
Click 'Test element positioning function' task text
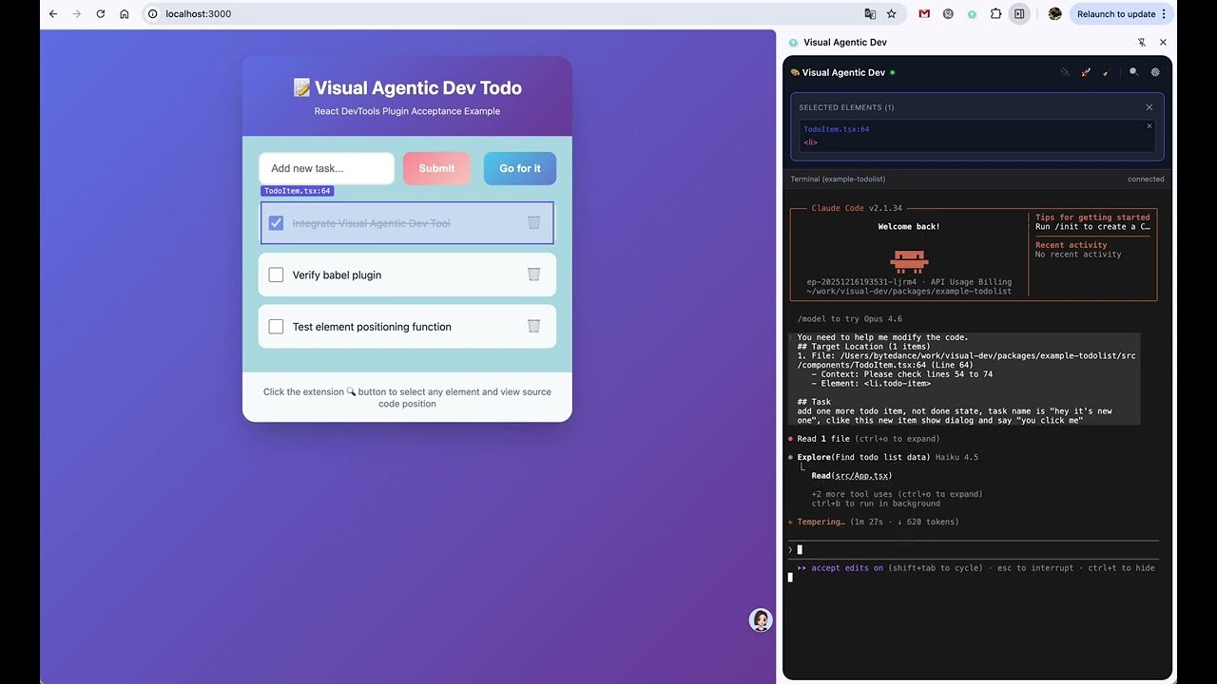[372, 327]
